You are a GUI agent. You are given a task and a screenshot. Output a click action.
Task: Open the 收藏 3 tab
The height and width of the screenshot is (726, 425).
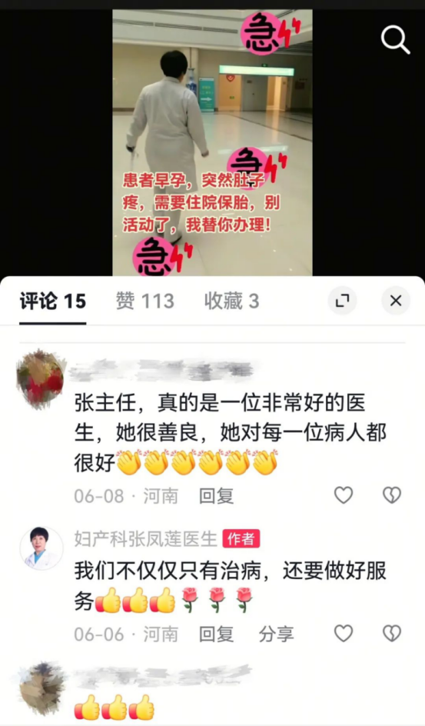[x=231, y=301]
